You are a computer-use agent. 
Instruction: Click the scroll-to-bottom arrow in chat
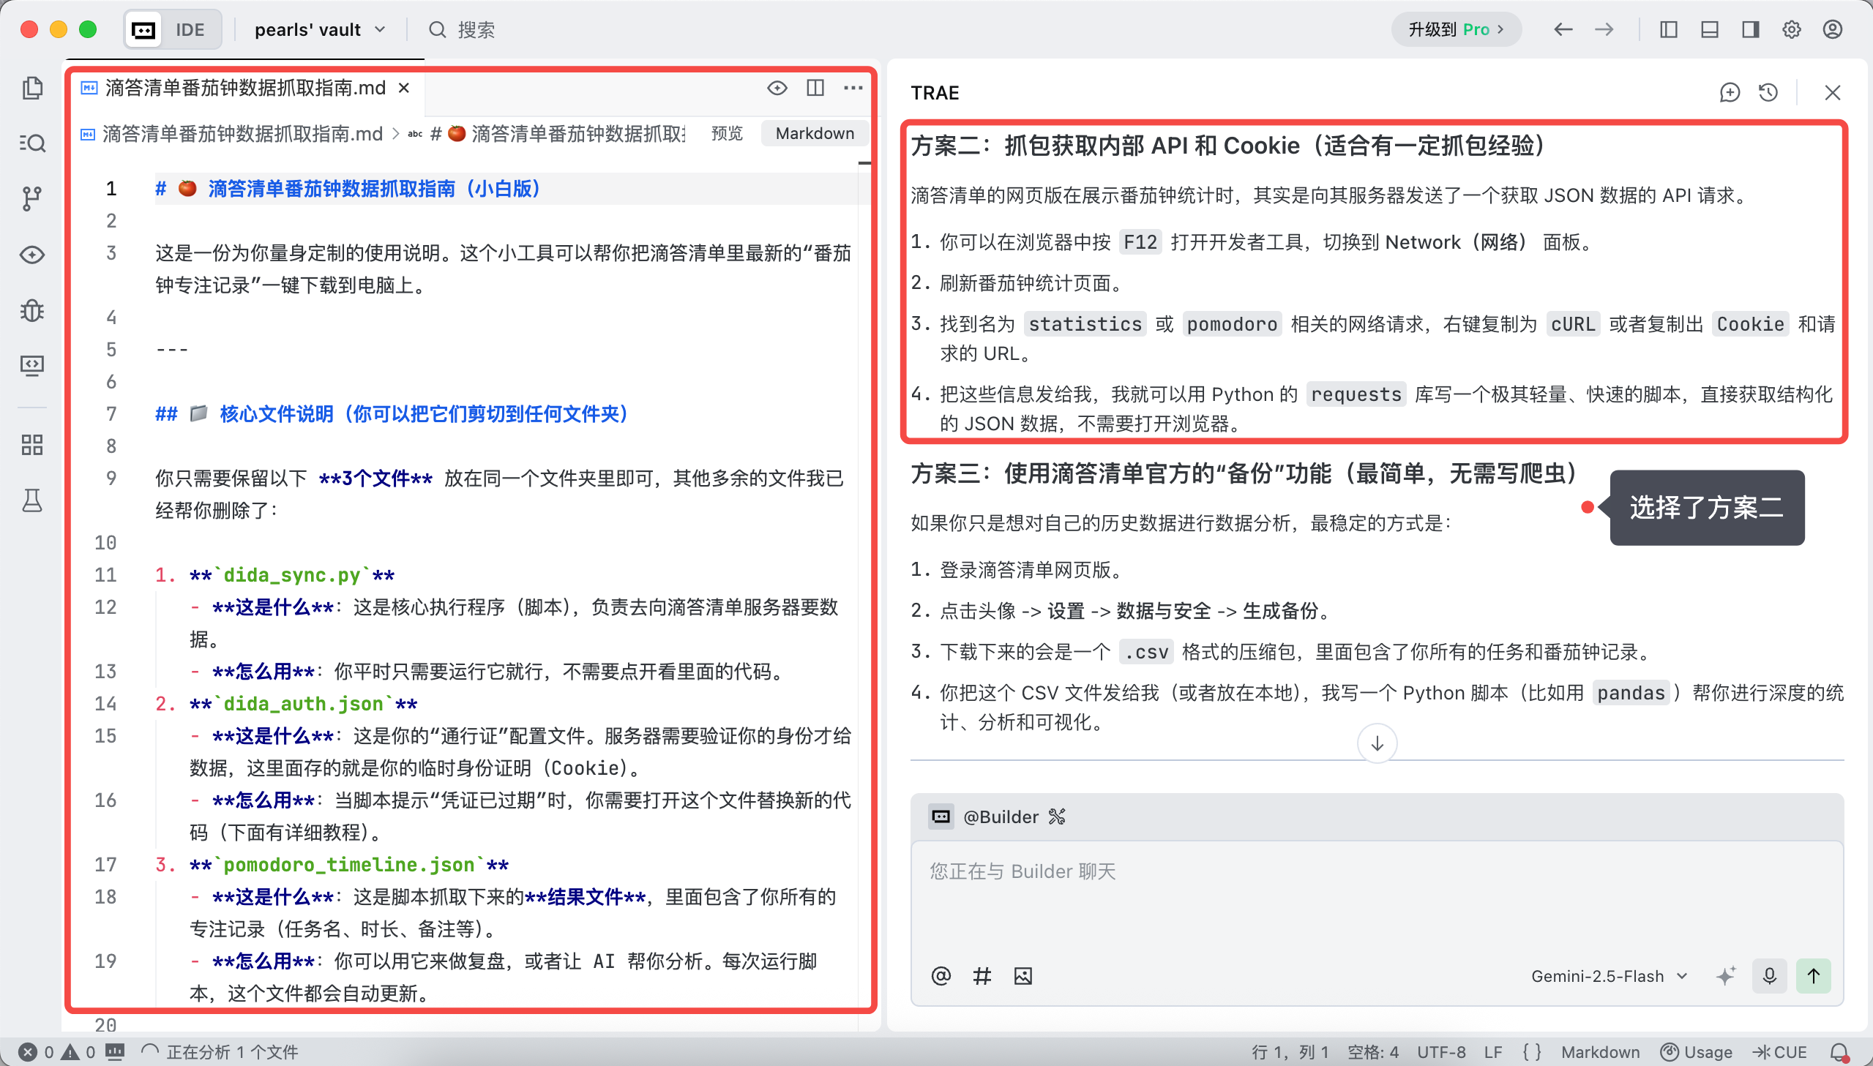click(x=1377, y=744)
